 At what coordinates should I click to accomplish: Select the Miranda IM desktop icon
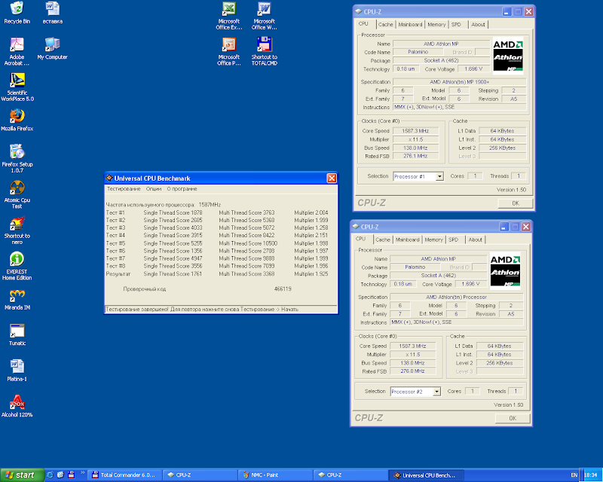pos(17,299)
